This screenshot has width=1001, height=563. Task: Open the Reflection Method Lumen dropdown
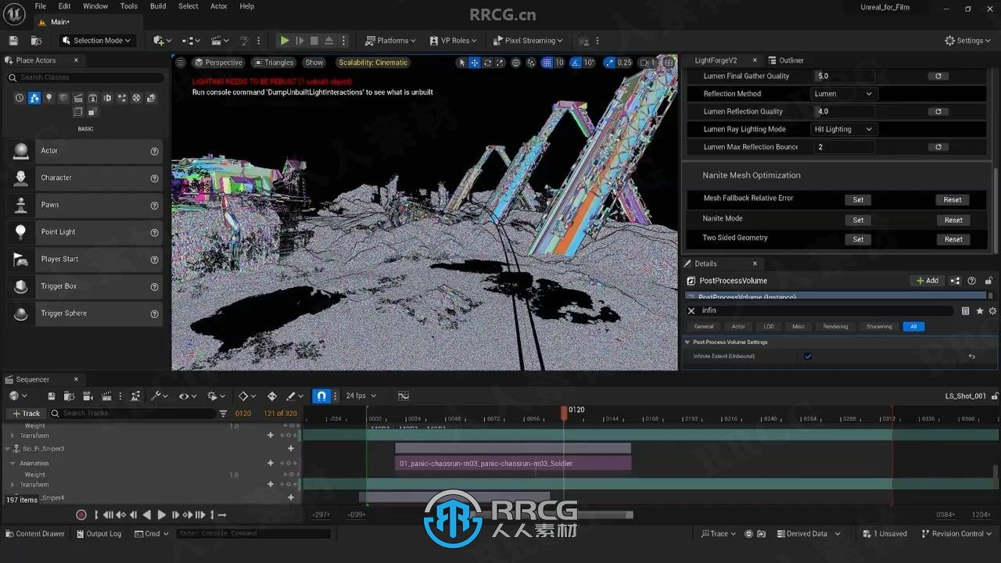[x=843, y=94]
